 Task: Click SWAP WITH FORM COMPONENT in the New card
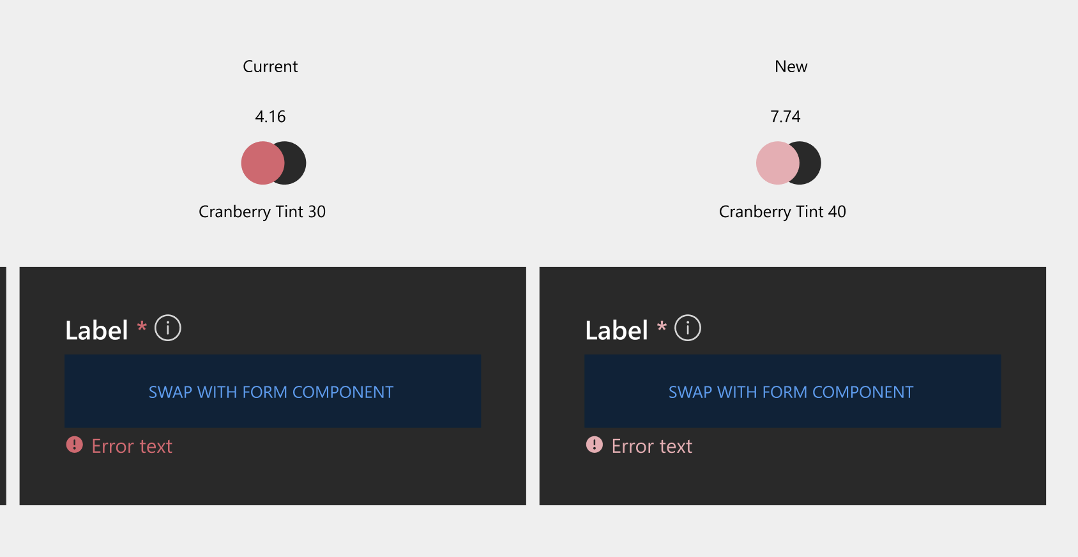coord(791,392)
